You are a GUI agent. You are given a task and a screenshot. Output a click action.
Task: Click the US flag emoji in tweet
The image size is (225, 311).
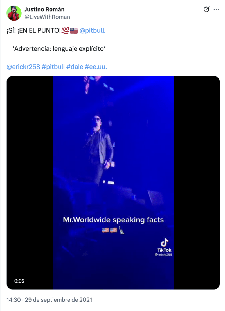[x=74, y=30]
